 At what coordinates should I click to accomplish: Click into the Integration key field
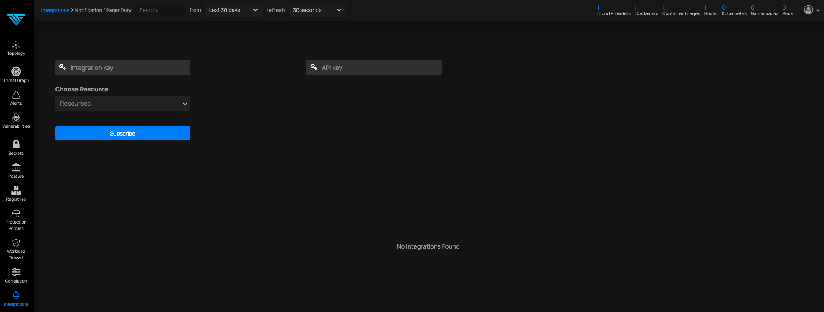(123, 67)
